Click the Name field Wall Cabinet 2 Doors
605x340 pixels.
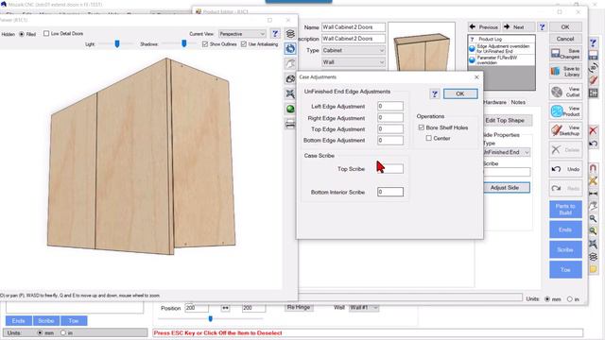pyautogui.click(x=353, y=27)
